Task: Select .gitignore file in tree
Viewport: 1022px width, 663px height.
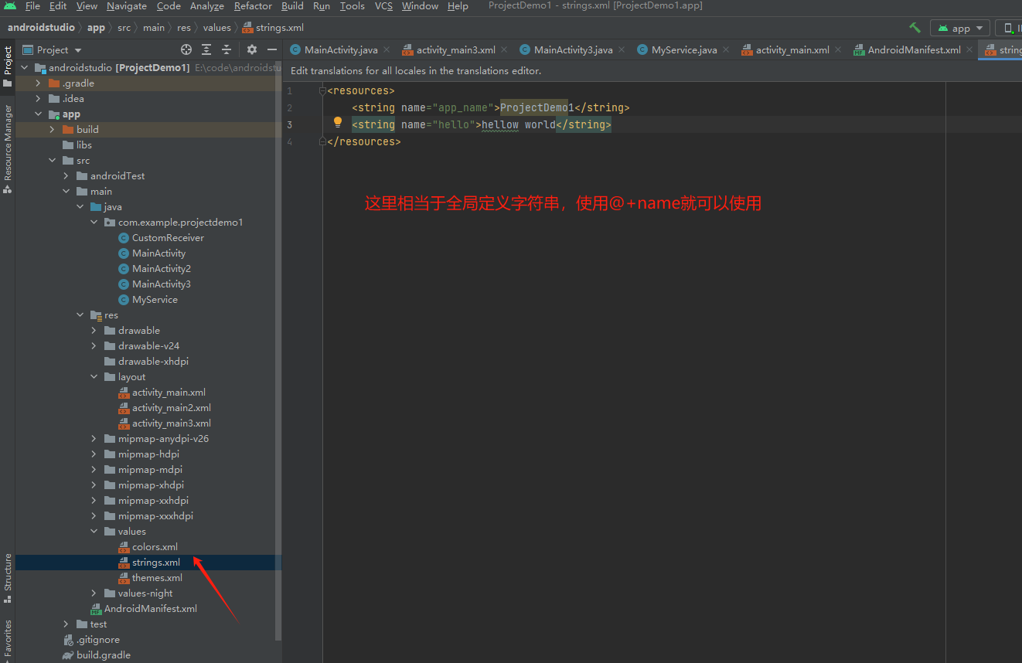Action: (97, 639)
